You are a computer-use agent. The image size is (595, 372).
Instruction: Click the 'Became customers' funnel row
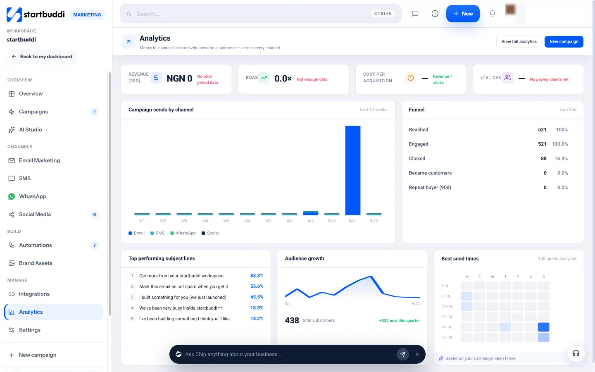click(x=488, y=173)
